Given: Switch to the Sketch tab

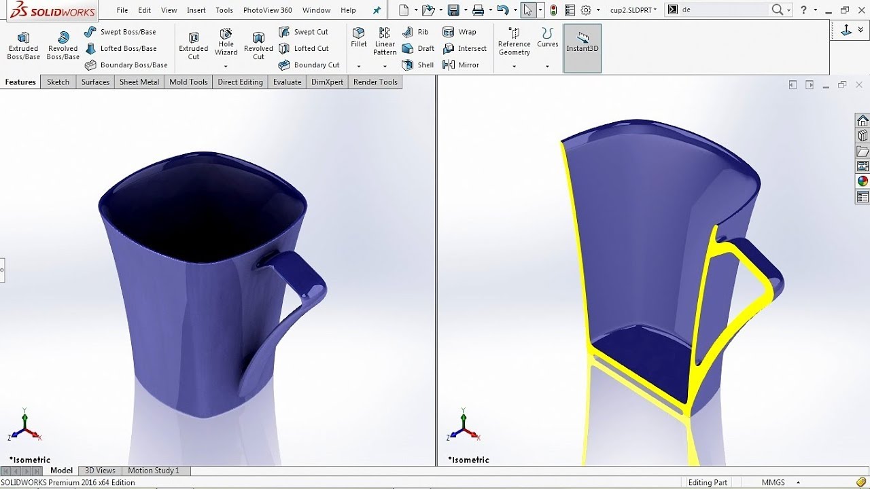Looking at the screenshot, I should (58, 82).
